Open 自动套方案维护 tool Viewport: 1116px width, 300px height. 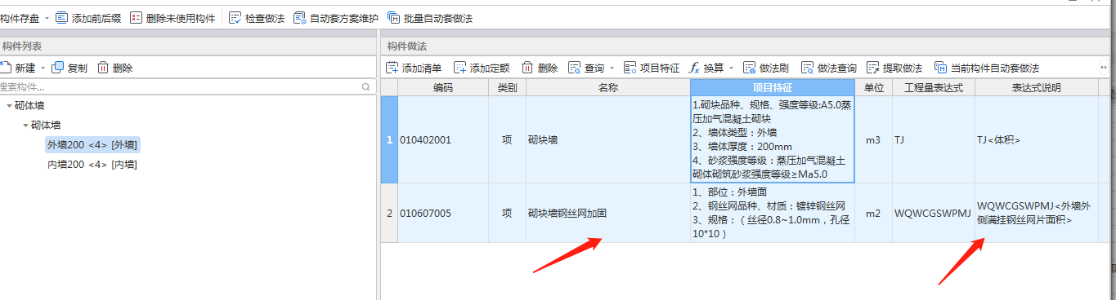(335, 18)
